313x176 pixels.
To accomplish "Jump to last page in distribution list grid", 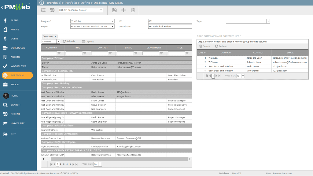I will click(219, 76).
